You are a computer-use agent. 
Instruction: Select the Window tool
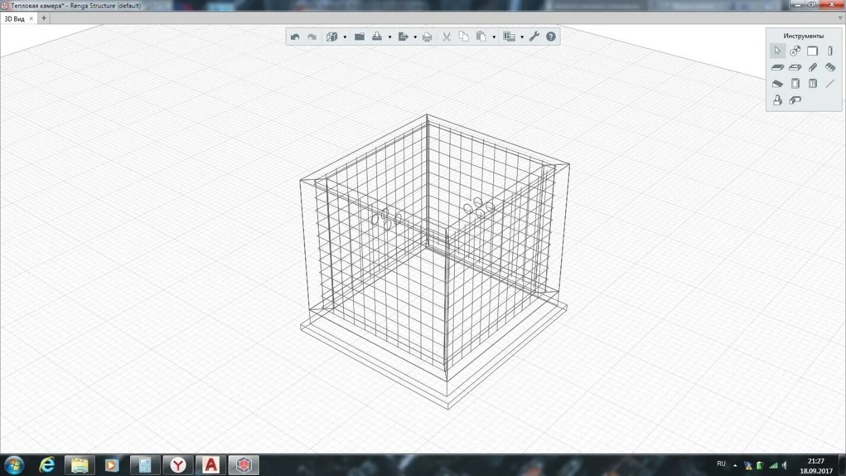tap(813, 84)
